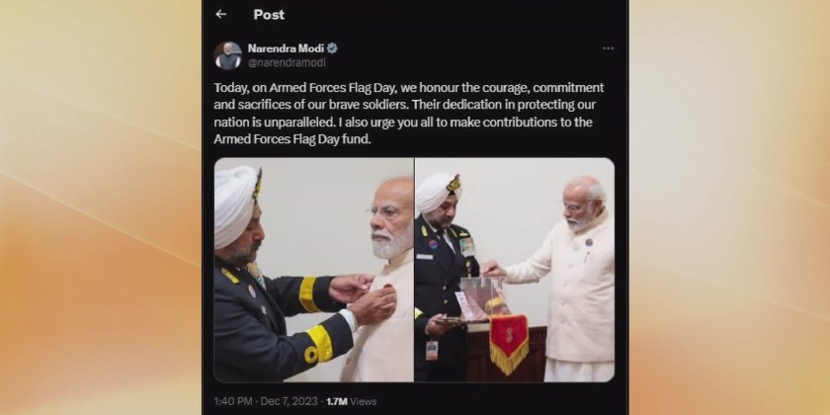
Task: Click the beige background right of post
Action: [x=729, y=207]
